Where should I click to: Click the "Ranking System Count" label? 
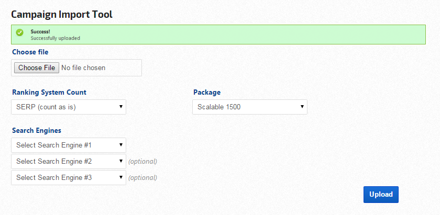[49, 92]
